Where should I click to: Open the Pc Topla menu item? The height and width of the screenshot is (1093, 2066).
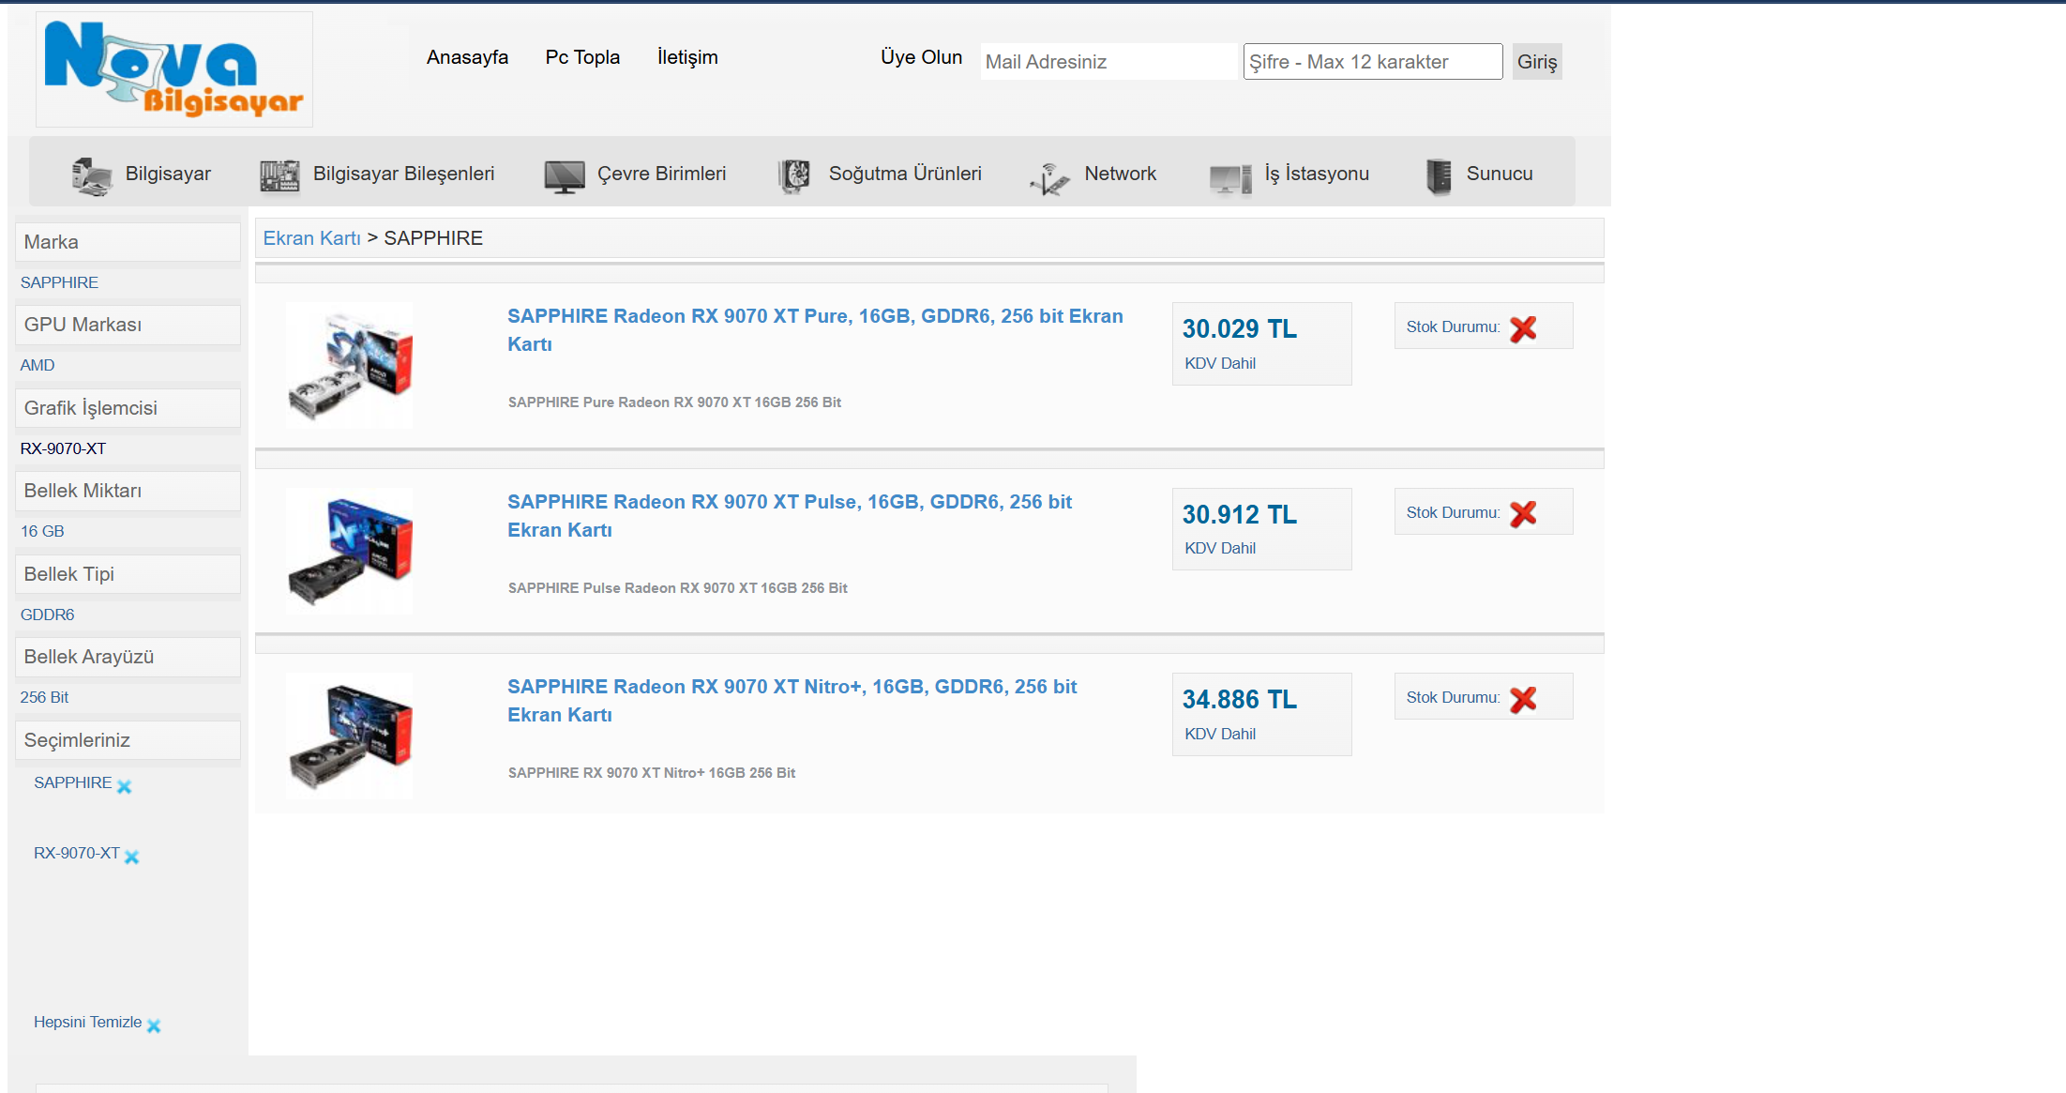coord(582,57)
